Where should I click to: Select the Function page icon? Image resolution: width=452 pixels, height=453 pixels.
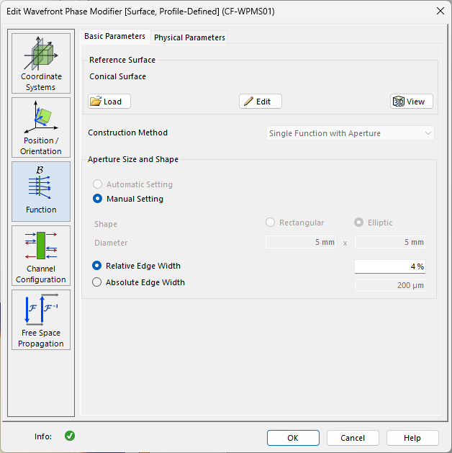(x=41, y=192)
